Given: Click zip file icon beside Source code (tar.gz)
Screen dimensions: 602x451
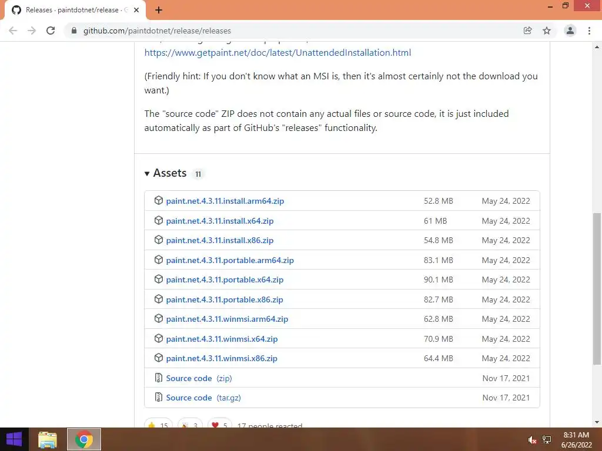Looking at the screenshot, I should (159, 398).
